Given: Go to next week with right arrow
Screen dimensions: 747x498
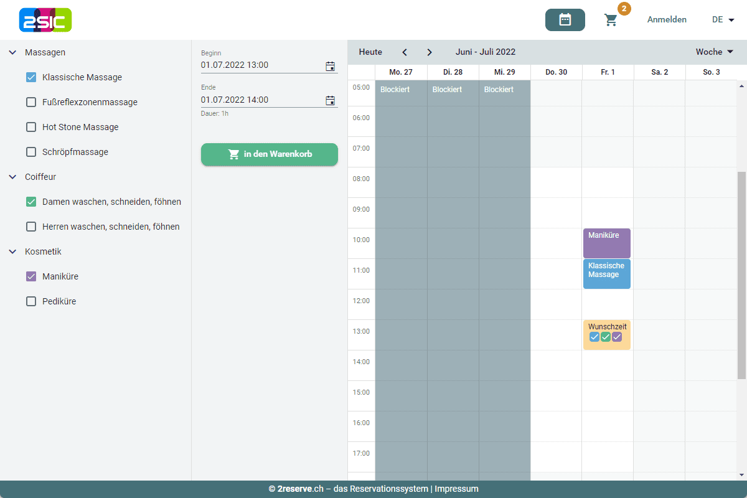Looking at the screenshot, I should [430, 52].
